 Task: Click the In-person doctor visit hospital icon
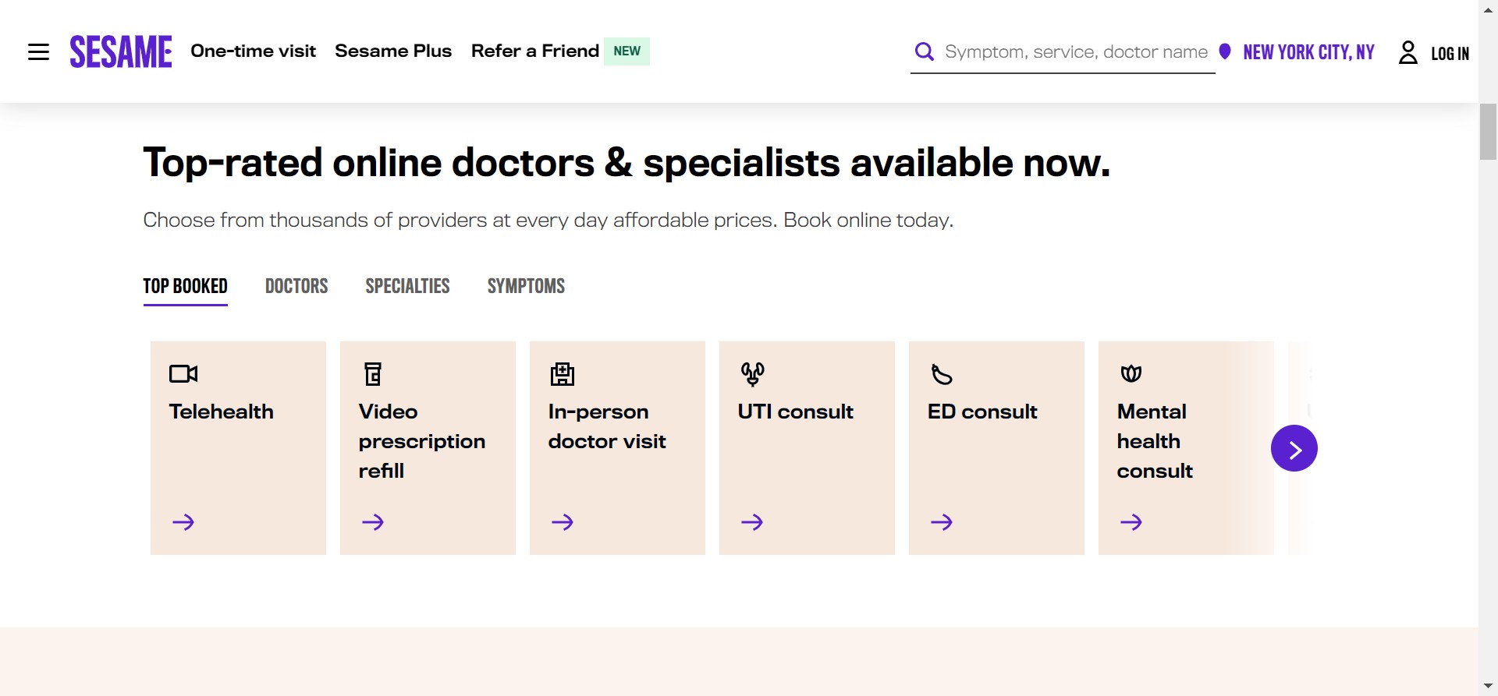(563, 374)
